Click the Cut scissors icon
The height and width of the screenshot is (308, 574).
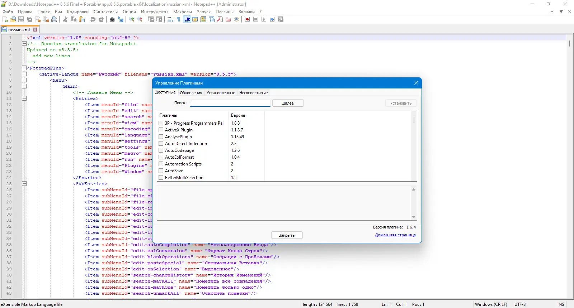(65, 19)
